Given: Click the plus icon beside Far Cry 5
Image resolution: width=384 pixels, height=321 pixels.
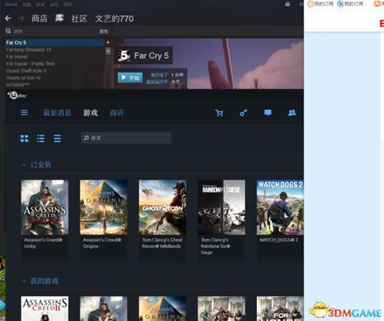Looking at the screenshot, I should 108,42.
